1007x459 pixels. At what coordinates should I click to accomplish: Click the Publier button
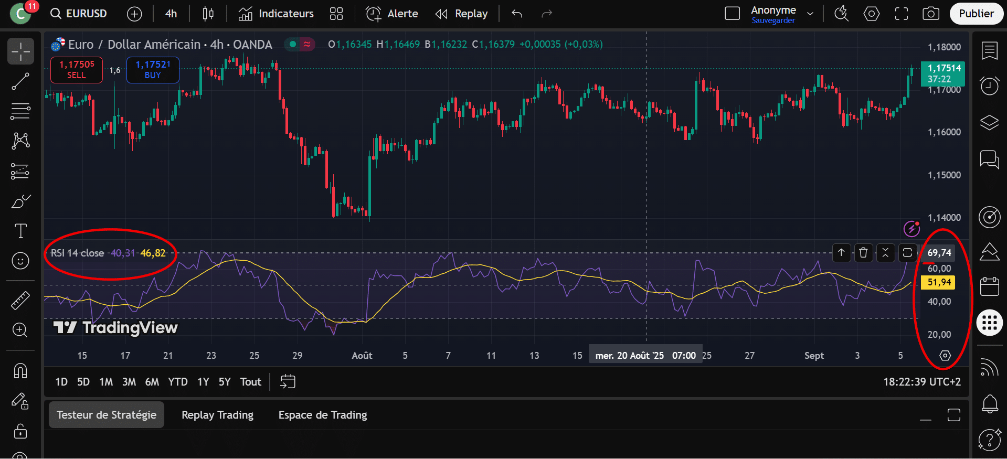tap(976, 14)
